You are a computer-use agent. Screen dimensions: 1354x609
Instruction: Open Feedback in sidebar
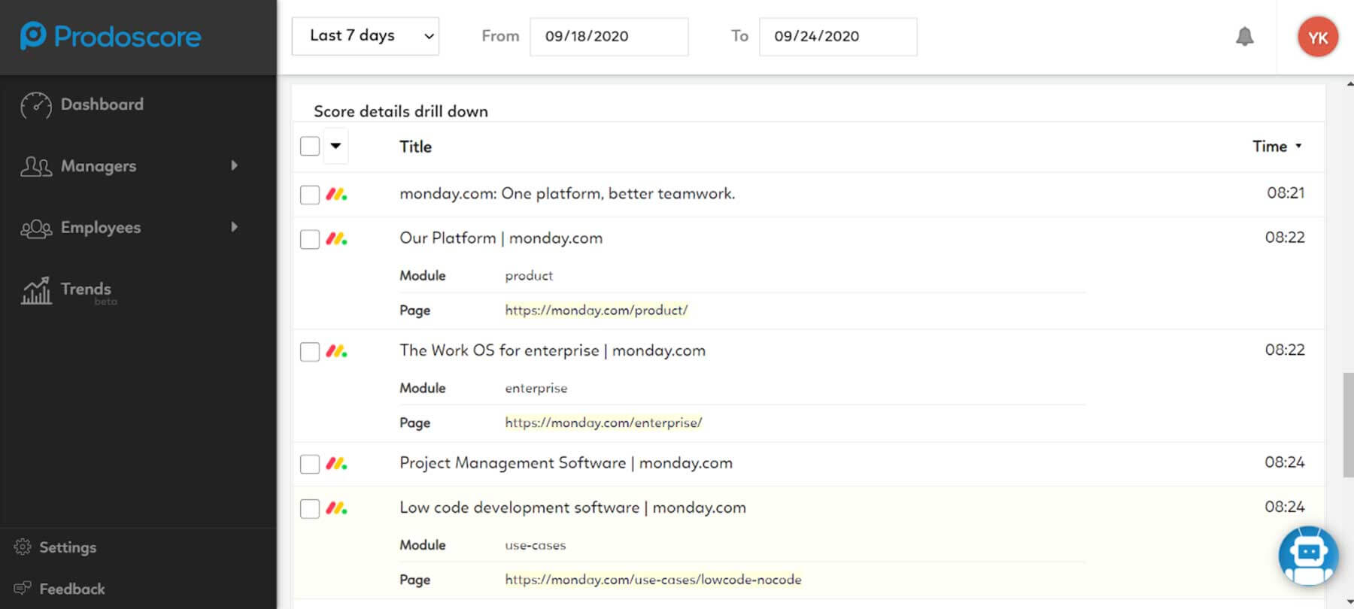(x=72, y=589)
